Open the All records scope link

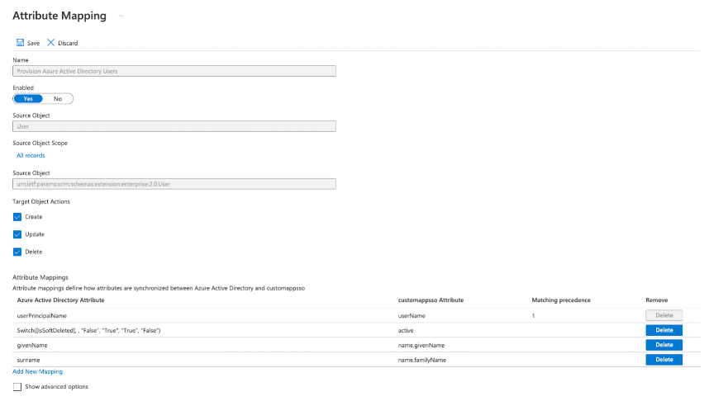(x=31, y=155)
